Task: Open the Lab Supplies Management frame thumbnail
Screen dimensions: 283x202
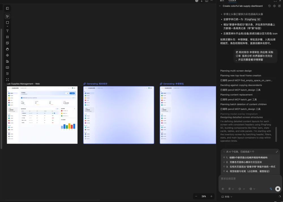Action: pos(42,115)
